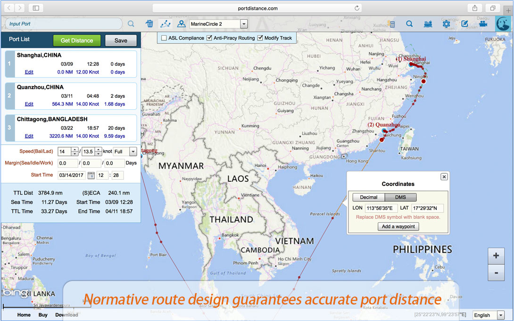Click the blue camera snapshot icon
This screenshot has width=514, height=321.
[446, 24]
